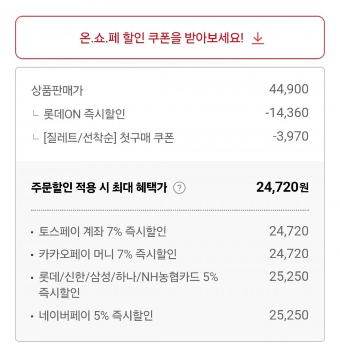340x352 pixels.
Task: Click the bold 24,720원 maximum benefit price
Action: (282, 187)
